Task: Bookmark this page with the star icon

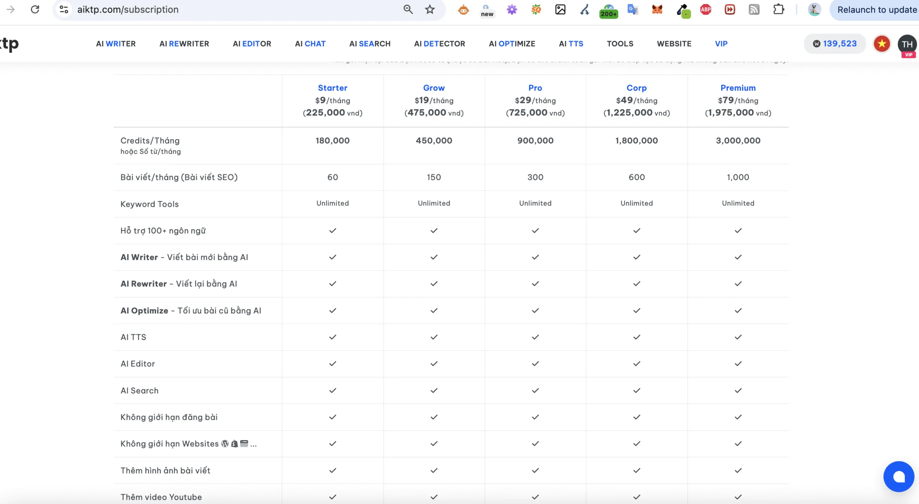Action: (x=430, y=9)
